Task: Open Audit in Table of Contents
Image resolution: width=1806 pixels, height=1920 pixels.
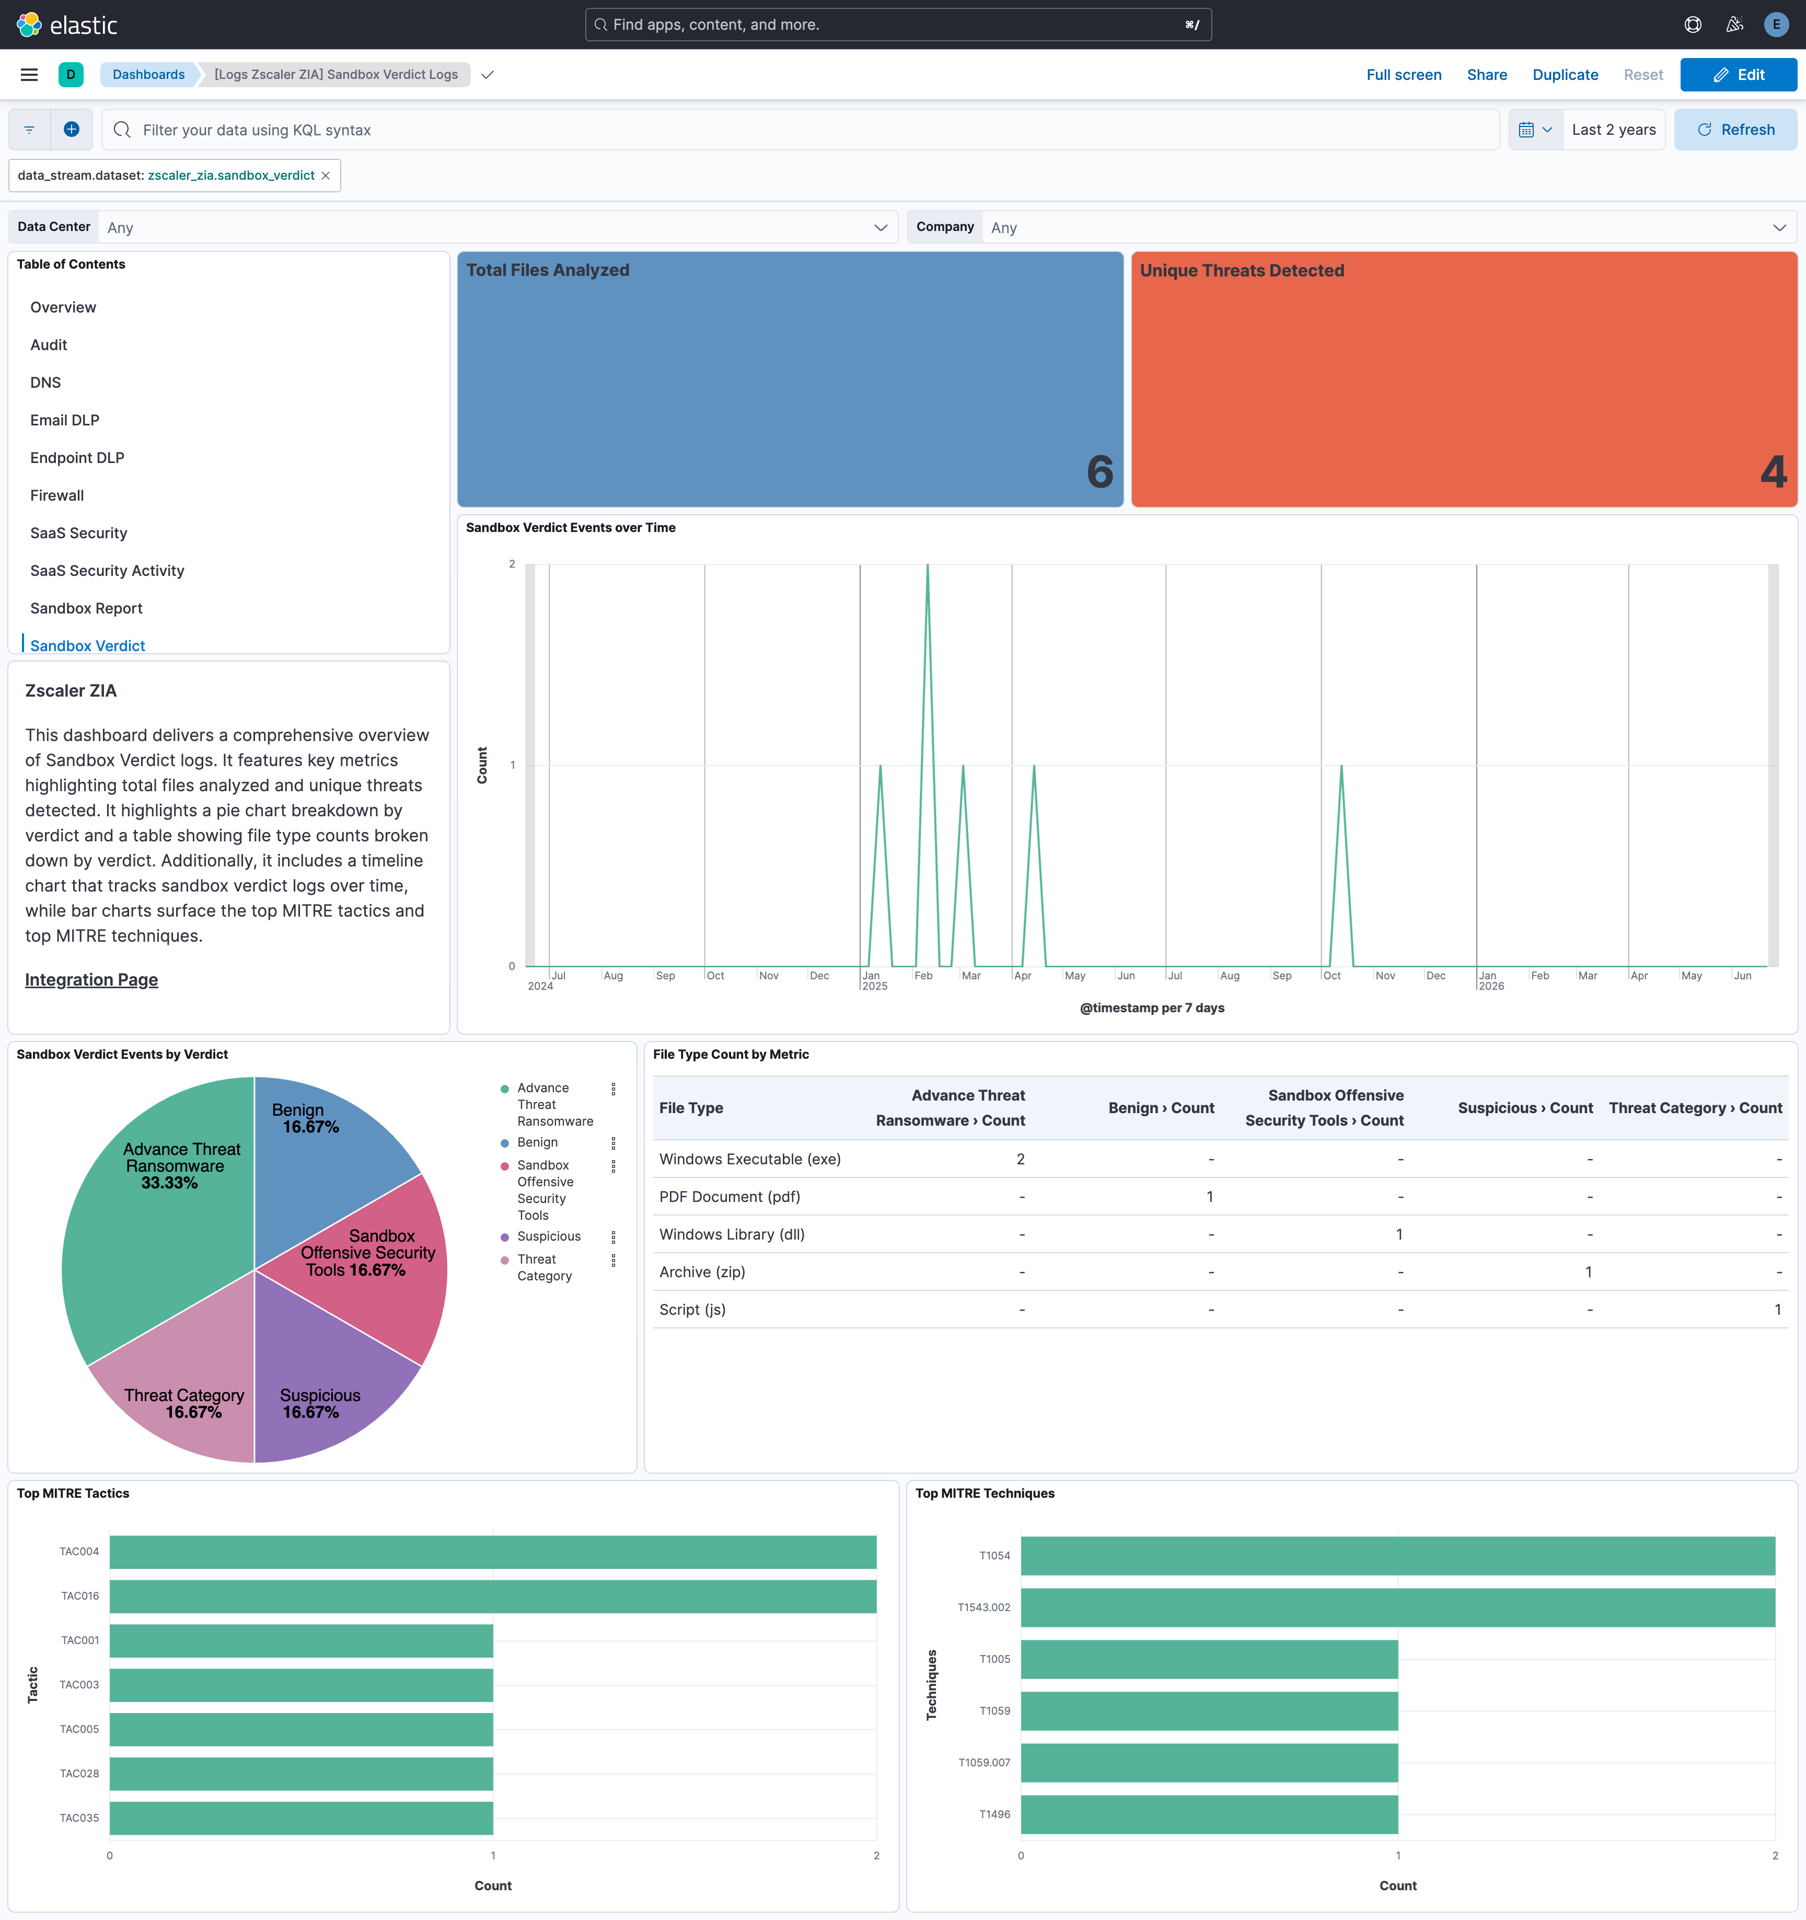Action: coord(48,345)
